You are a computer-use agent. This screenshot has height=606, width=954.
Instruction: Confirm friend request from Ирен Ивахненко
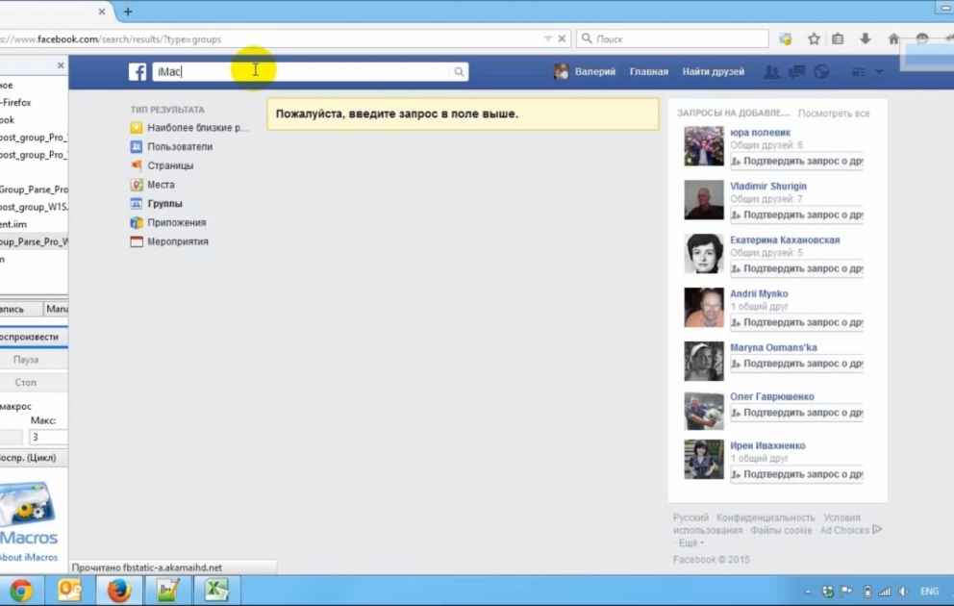(x=796, y=474)
